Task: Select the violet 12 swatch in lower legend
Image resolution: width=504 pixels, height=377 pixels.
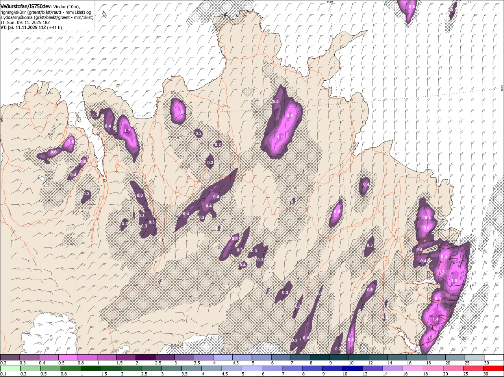Action: tap(373, 368)
